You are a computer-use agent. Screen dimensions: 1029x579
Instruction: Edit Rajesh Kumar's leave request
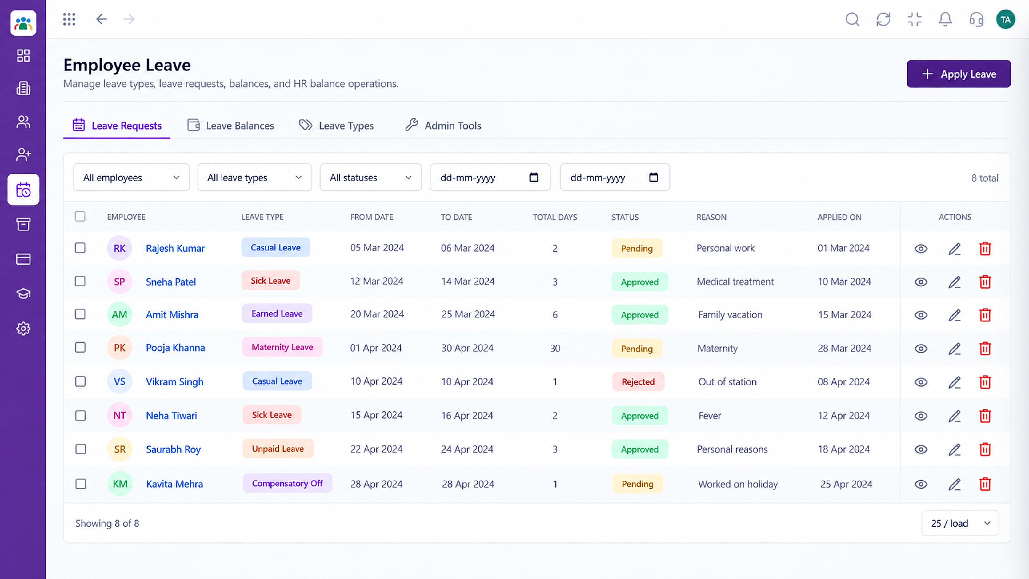[x=954, y=249]
